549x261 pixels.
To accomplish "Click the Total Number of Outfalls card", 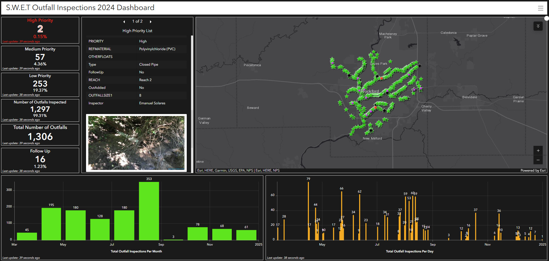I will [40, 134].
